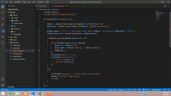This screenshot has width=171, height=96.
Task: Open the Explorer view in activity bar
Action: click(3, 7)
